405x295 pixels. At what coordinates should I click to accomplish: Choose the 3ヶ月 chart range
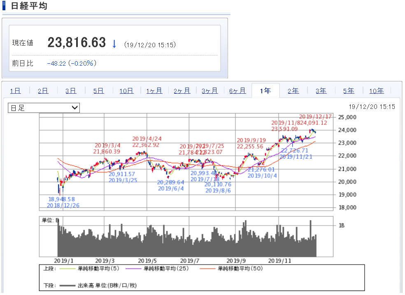[210, 91]
